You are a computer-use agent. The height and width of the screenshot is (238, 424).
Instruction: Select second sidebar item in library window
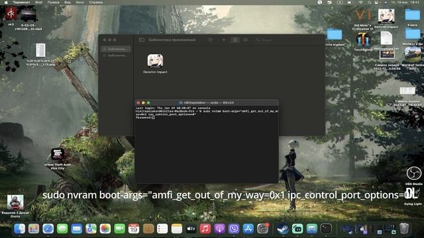[x=116, y=56]
